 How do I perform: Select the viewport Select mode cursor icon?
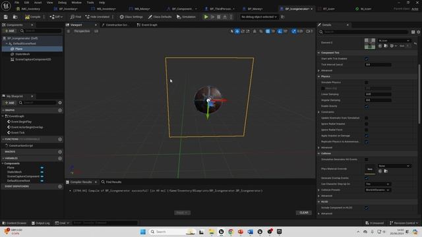[x=231, y=31]
